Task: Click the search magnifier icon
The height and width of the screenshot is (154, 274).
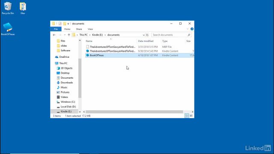Action: pos(189,35)
